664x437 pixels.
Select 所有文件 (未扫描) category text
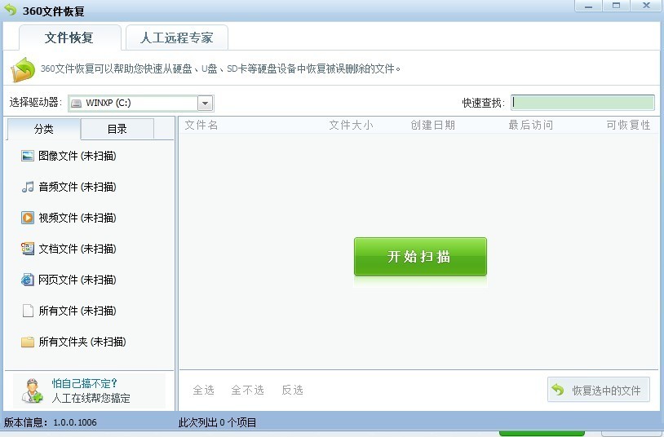click(x=77, y=311)
